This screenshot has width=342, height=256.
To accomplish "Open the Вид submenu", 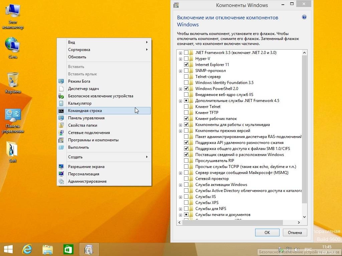I will (x=104, y=42).
